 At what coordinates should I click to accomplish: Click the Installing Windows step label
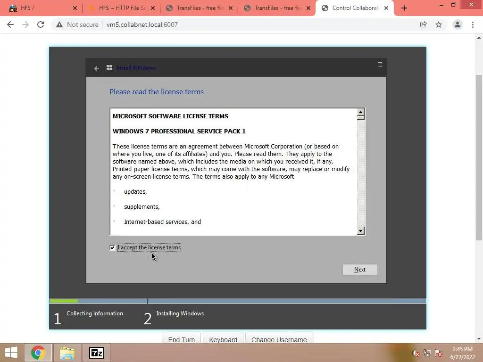[x=180, y=313]
